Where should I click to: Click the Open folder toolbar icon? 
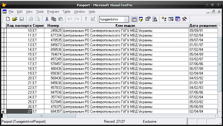tap(15, 19)
